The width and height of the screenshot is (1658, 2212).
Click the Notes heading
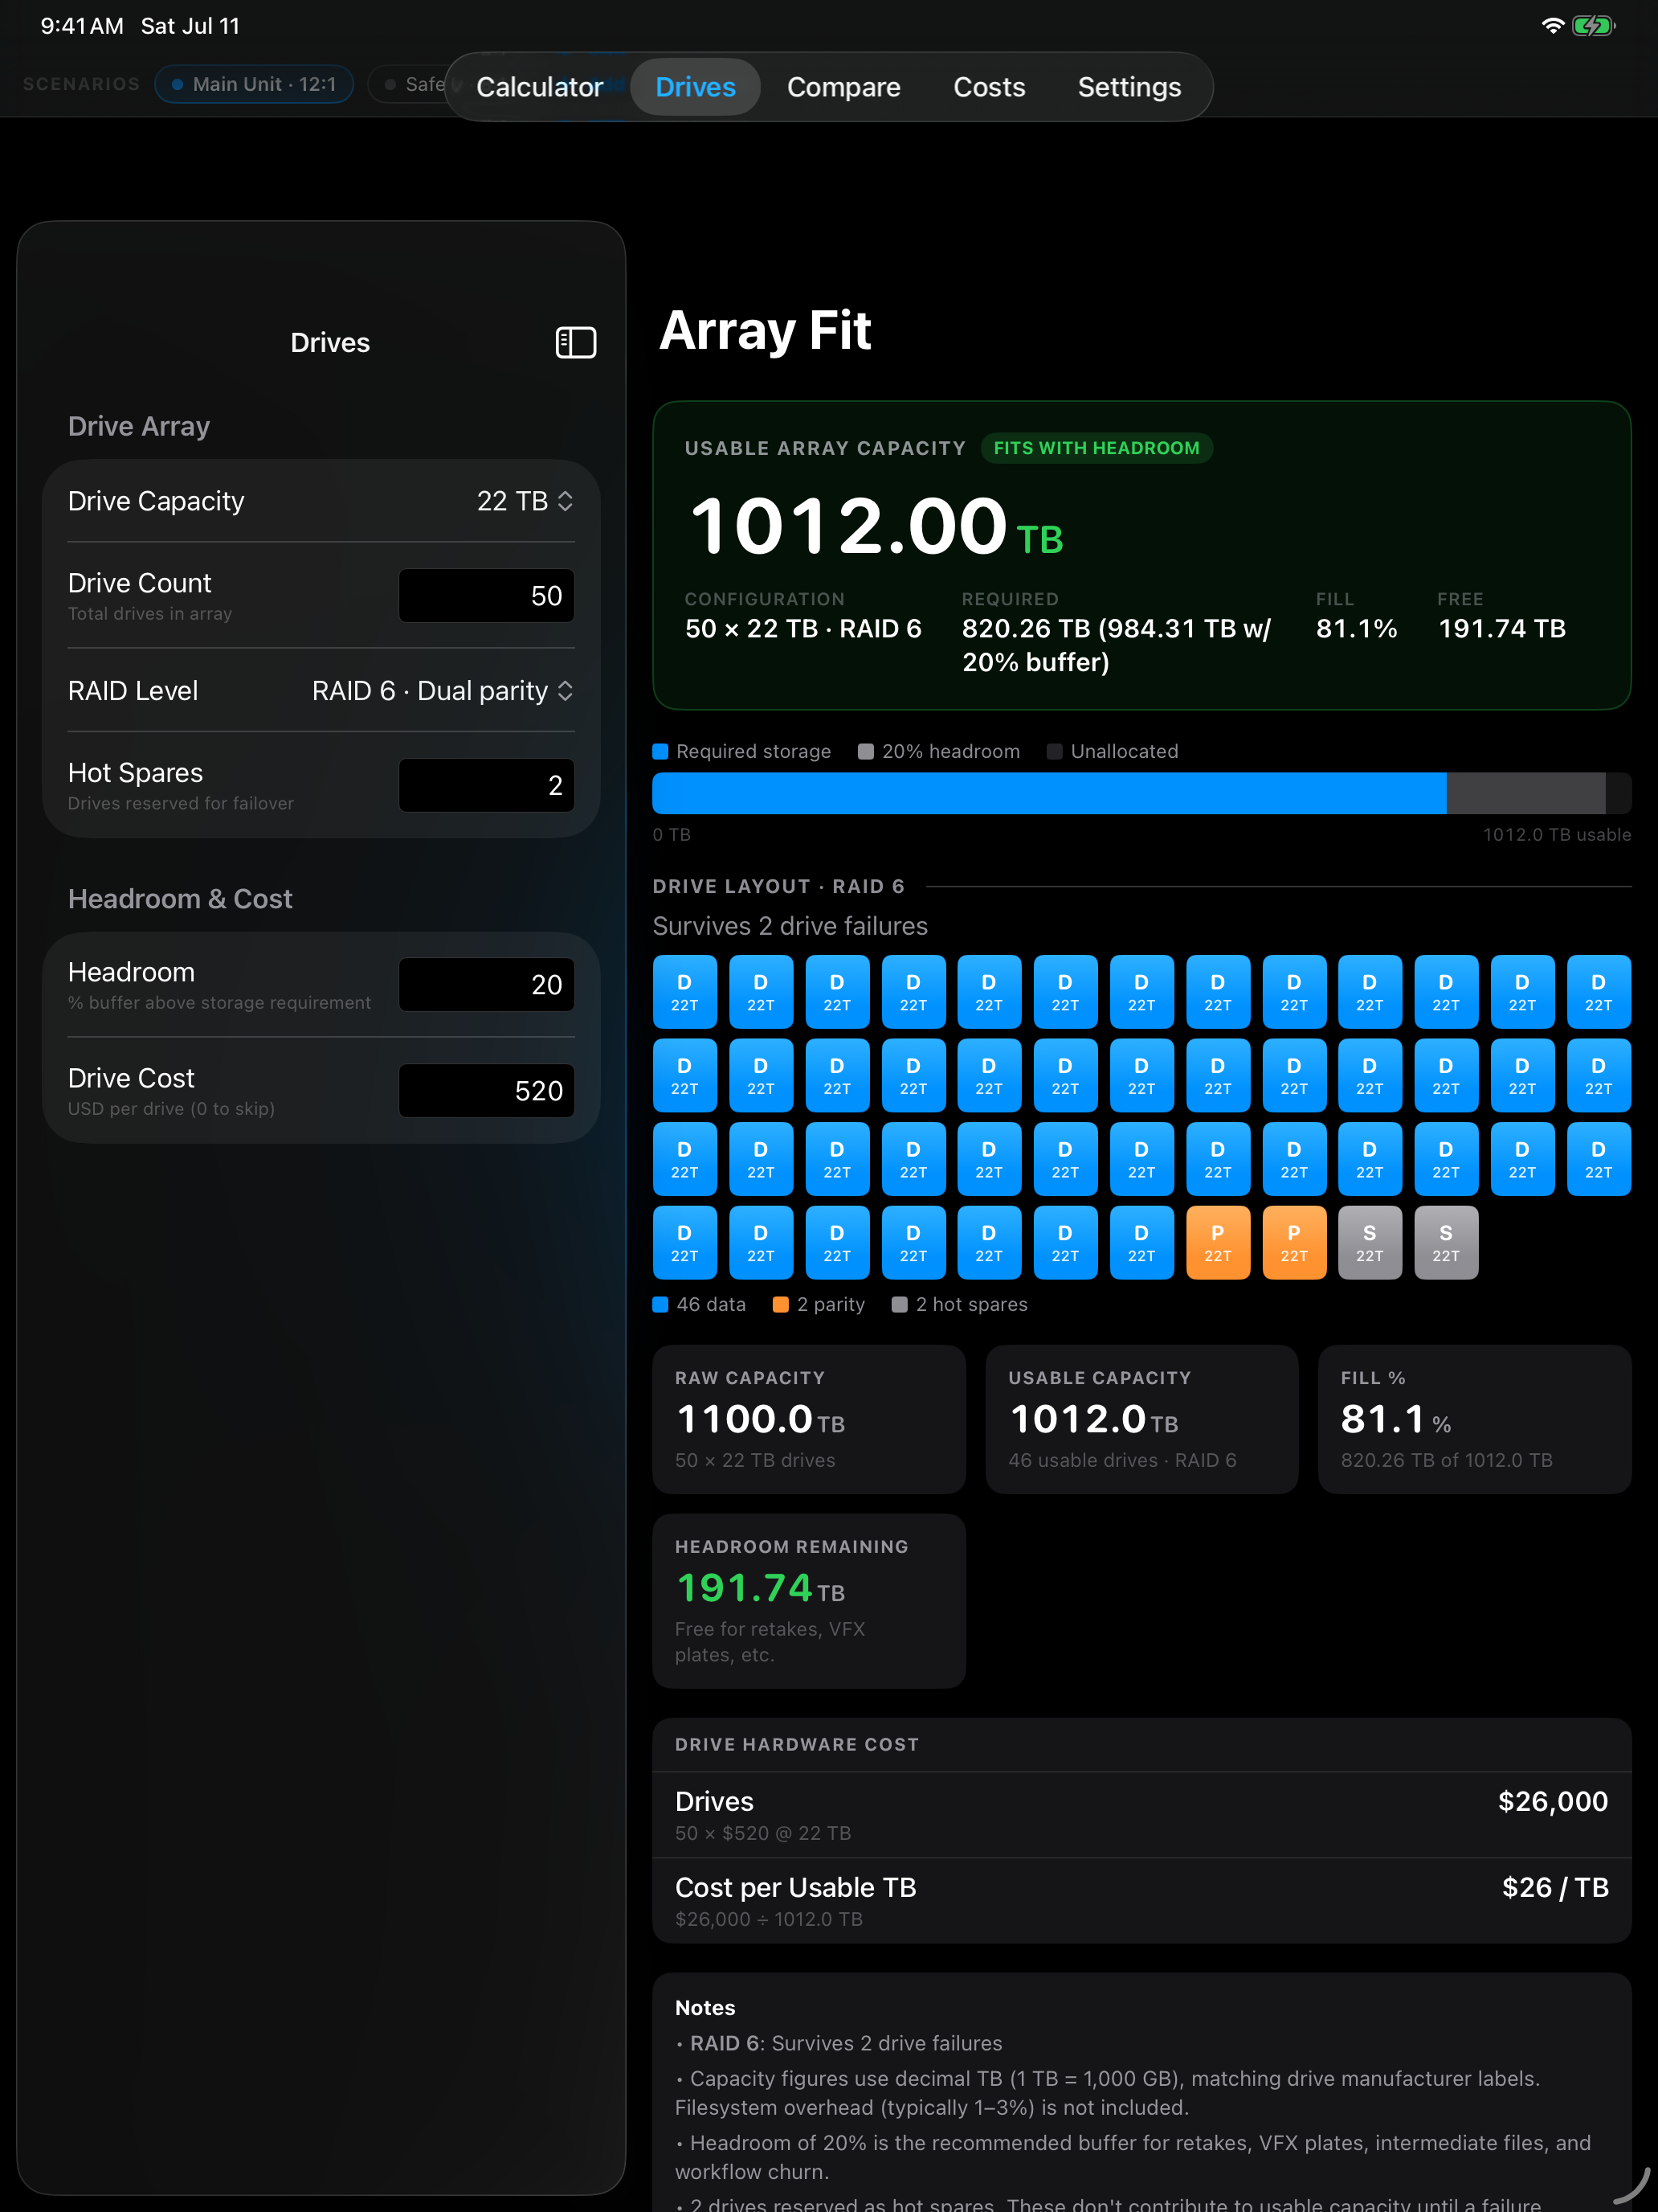click(x=705, y=2008)
